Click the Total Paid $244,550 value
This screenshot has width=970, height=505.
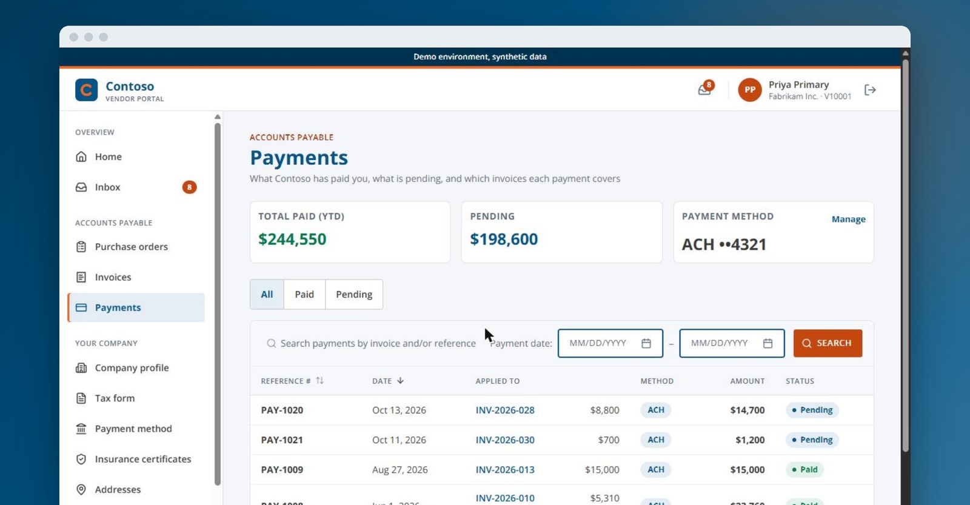click(x=292, y=239)
